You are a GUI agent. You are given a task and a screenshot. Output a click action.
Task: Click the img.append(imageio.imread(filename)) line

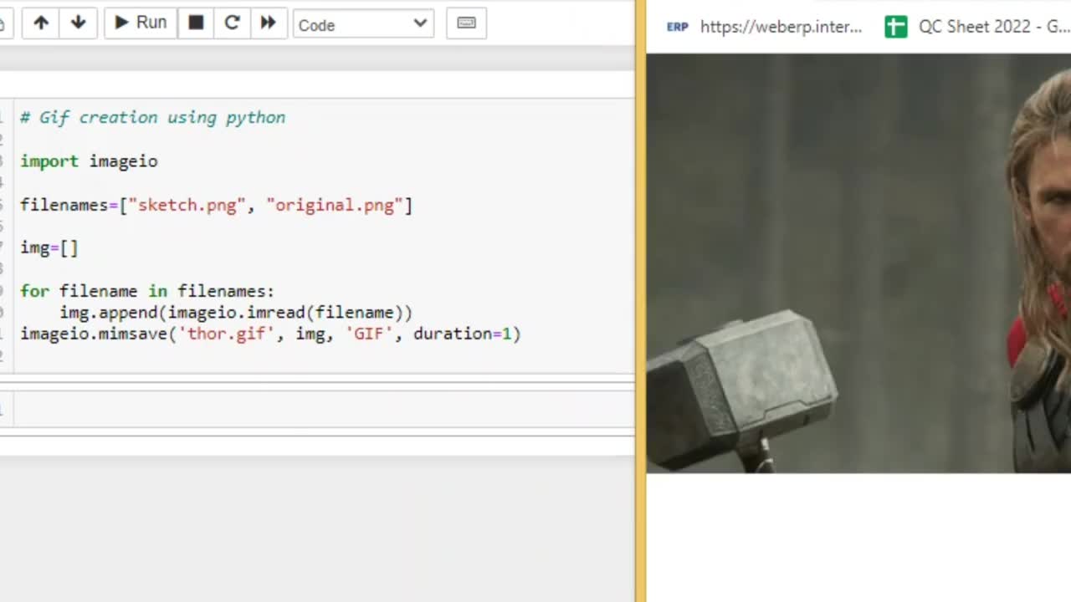point(236,312)
